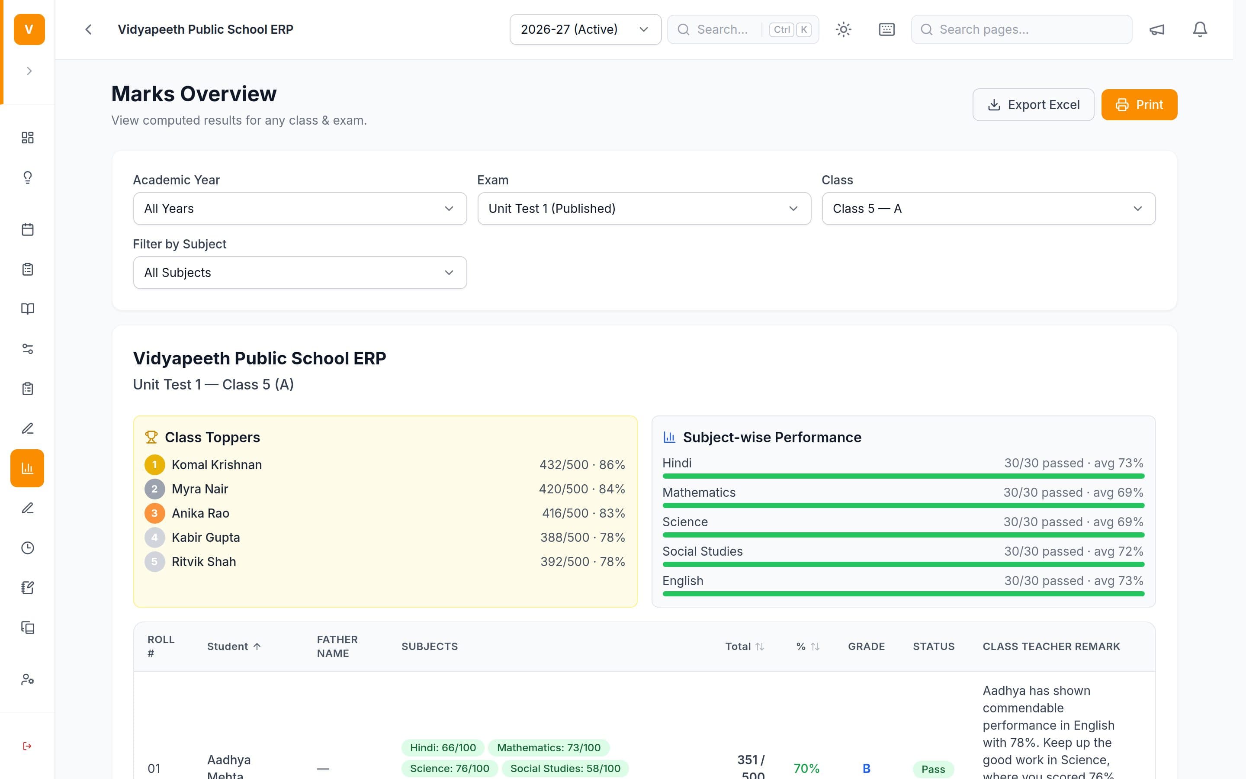Open the open-book icon in sidebar
Screen dimensions: 1246x779
point(28,309)
